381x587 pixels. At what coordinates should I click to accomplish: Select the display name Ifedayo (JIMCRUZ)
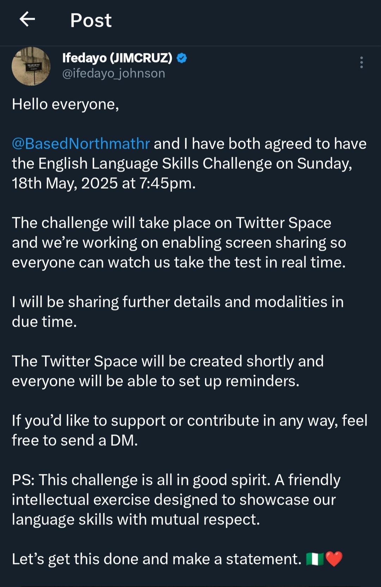pyautogui.click(x=117, y=58)
